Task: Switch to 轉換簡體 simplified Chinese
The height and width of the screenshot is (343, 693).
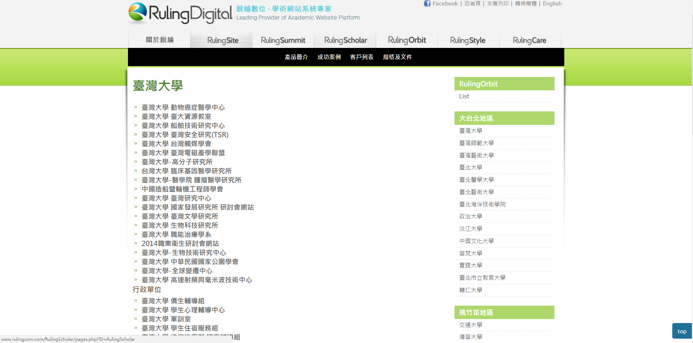Action: tap(526, 4)
